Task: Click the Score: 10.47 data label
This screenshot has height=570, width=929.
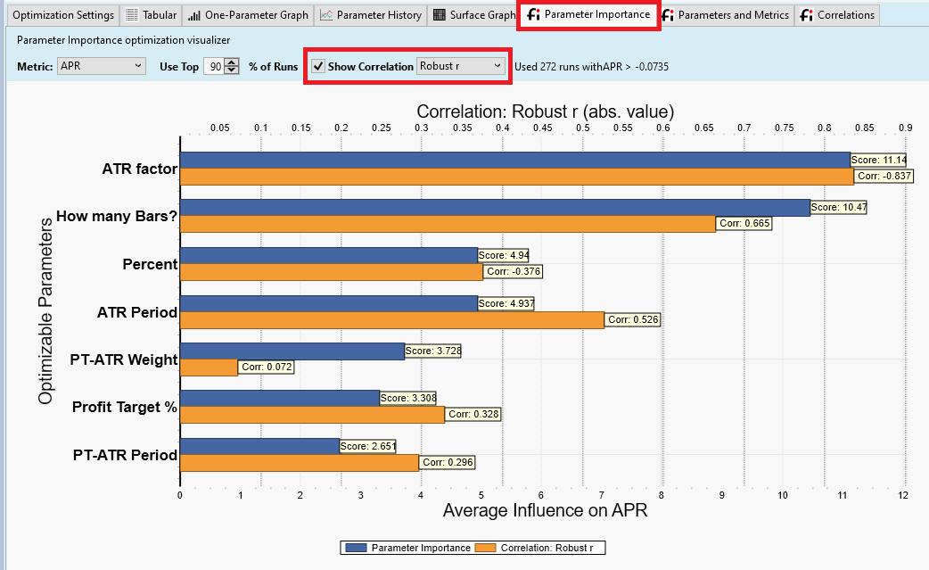Action: coord(838,208)
